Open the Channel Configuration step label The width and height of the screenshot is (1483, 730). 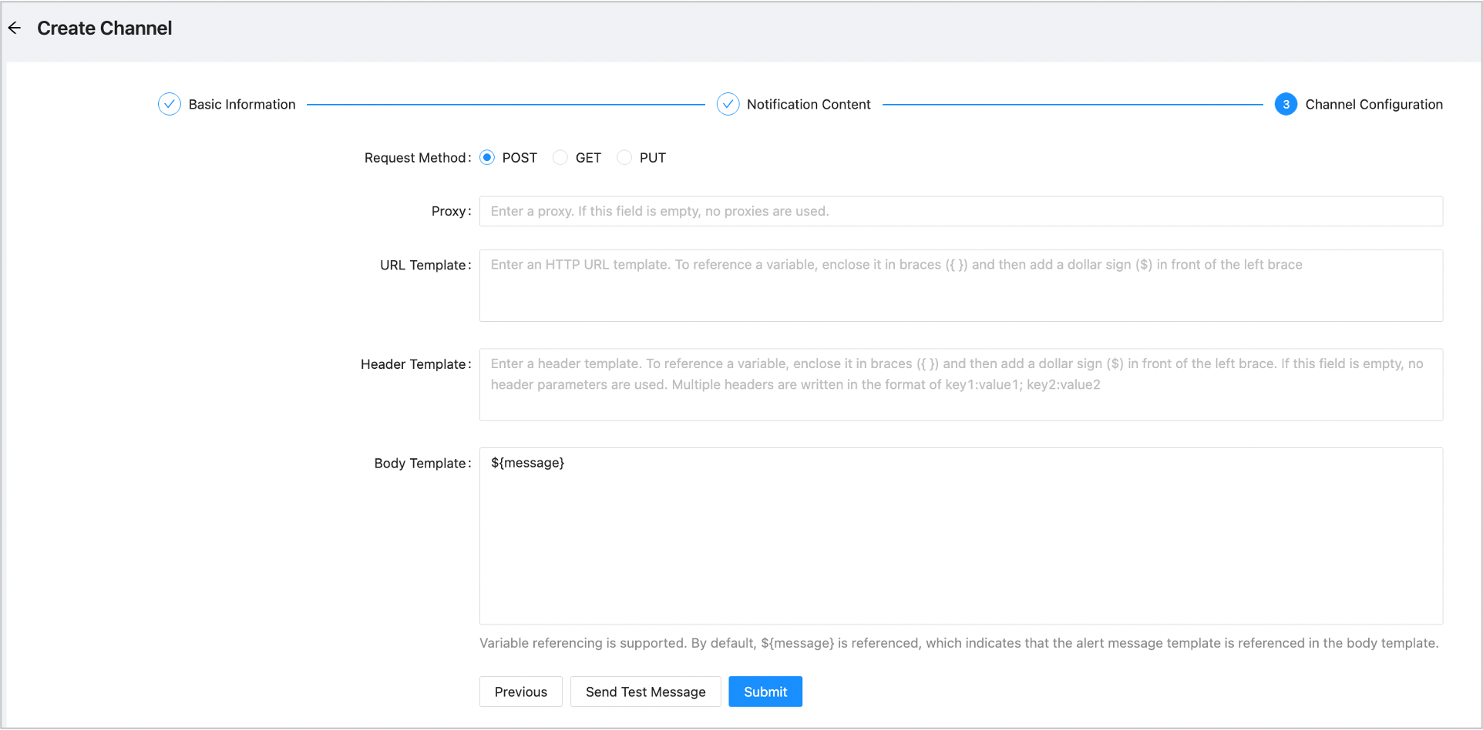tap(1373, 105)
